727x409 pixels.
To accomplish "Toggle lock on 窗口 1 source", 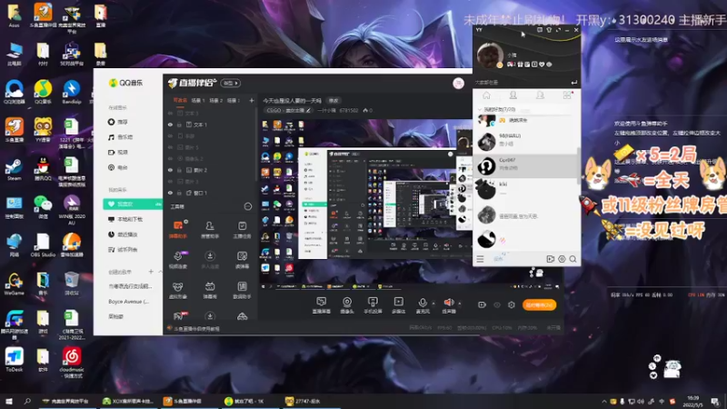I will [x=179, y=193].
